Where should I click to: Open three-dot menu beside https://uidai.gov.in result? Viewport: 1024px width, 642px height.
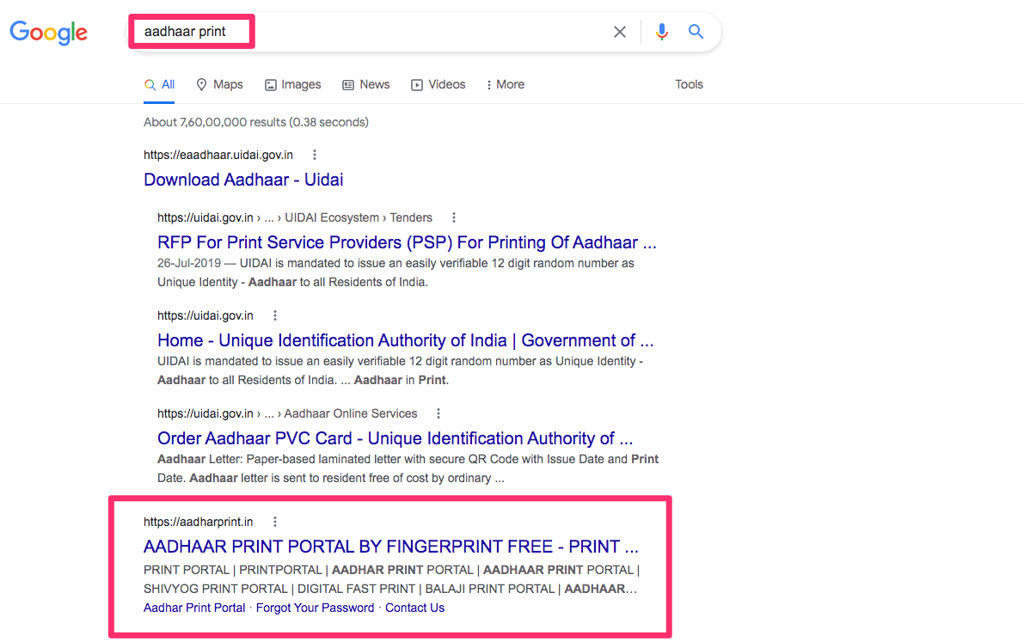pyautogui.click(x=275, y=315)
